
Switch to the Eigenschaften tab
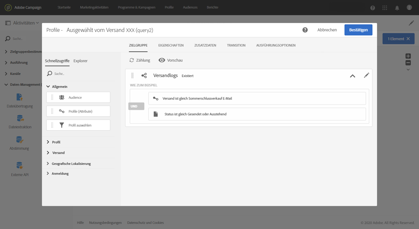click(x=171, y=45)
